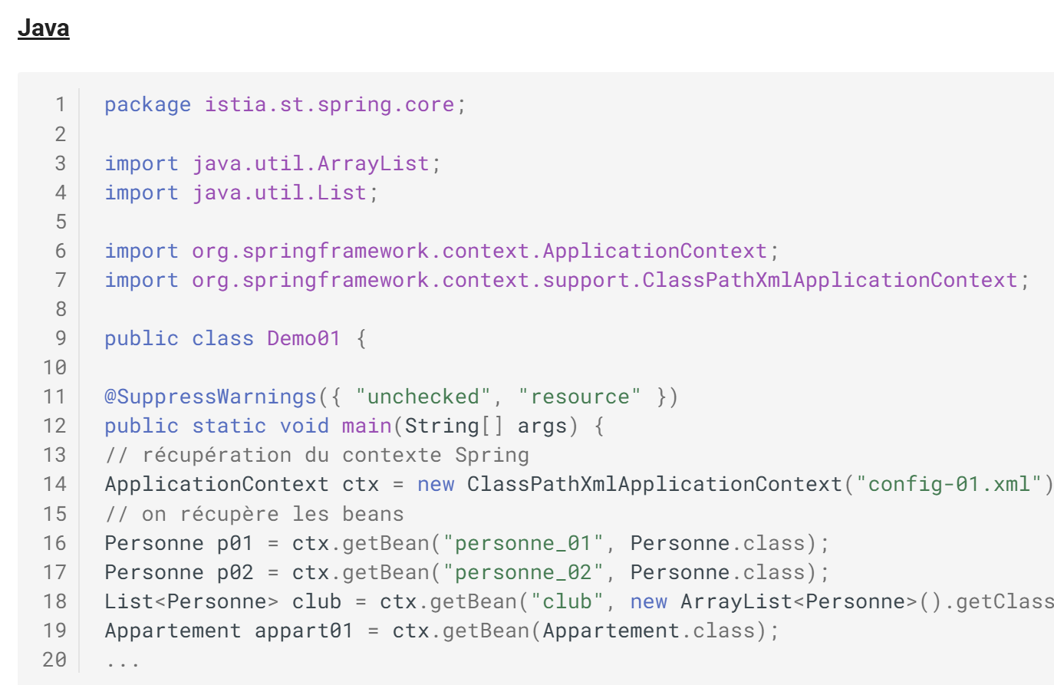This screenshot has height=685, width=1054.
Task: Click the "club" string on line 18
Action: 567,601
